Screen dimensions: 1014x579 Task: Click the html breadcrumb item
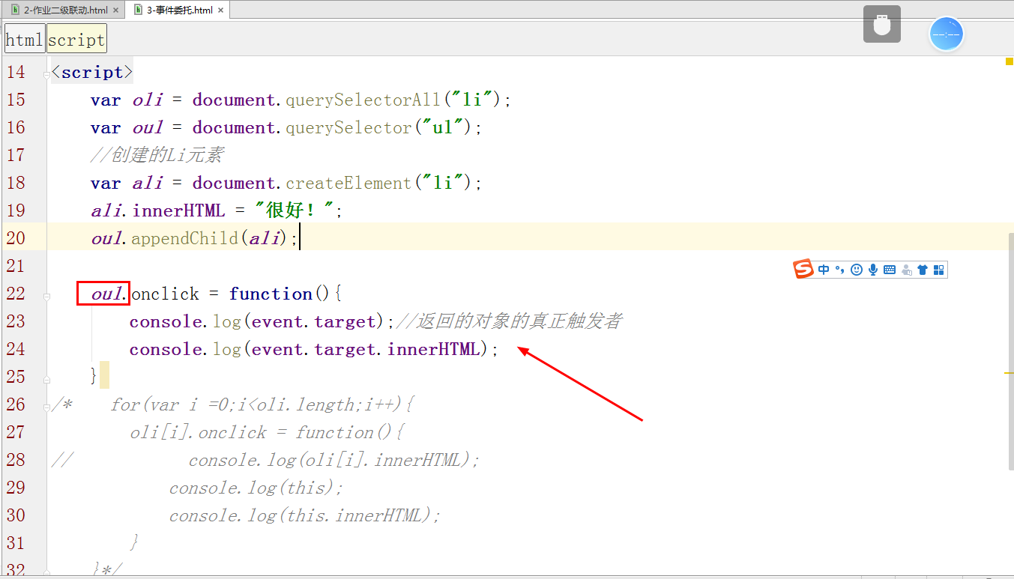tap(23, 39)
